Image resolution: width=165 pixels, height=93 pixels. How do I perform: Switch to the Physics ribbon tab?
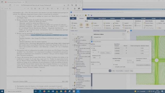tap(92, 18)
